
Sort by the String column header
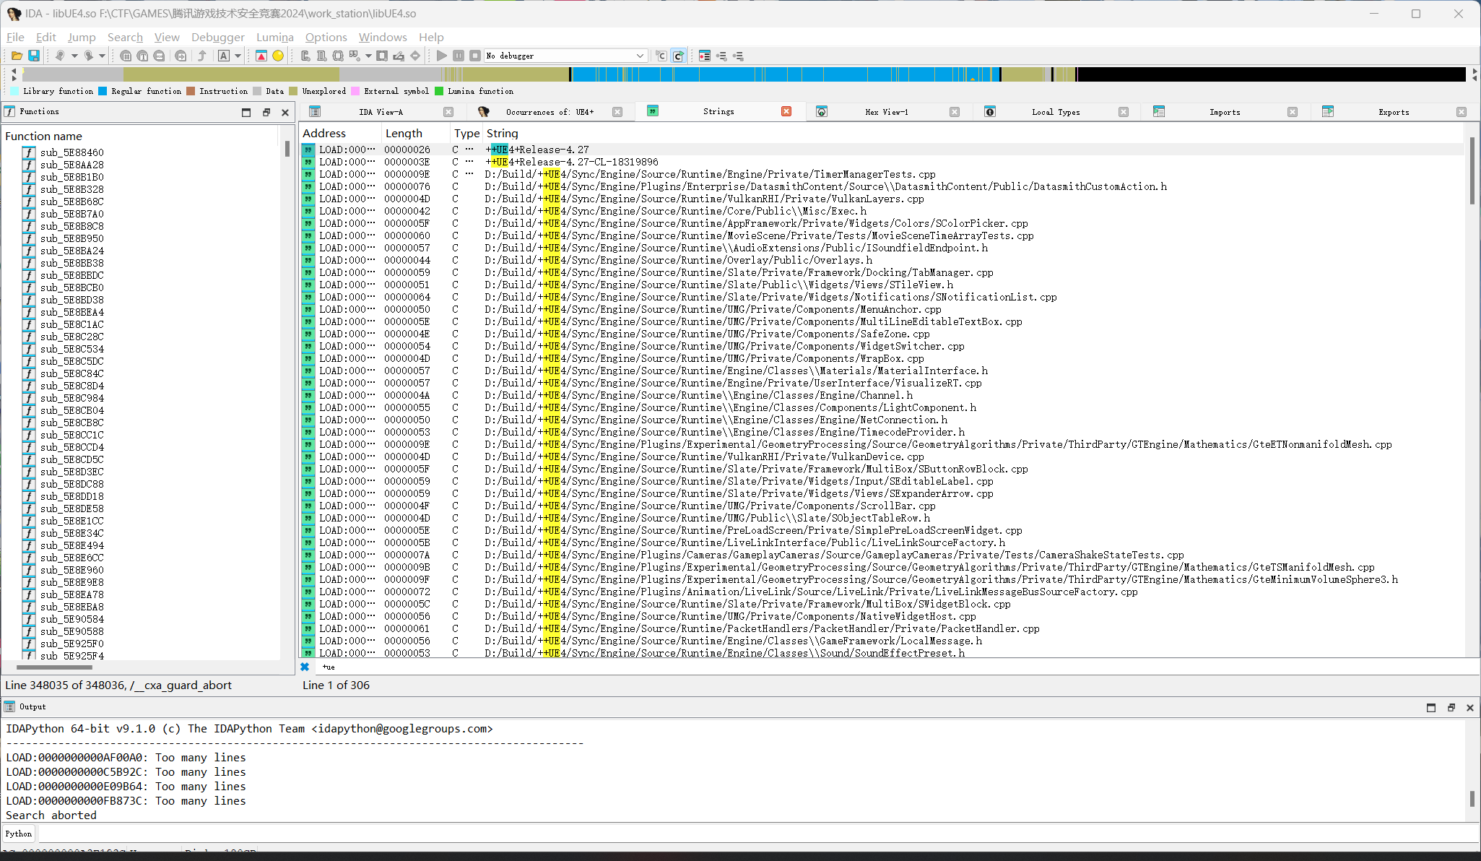point(973,133)
